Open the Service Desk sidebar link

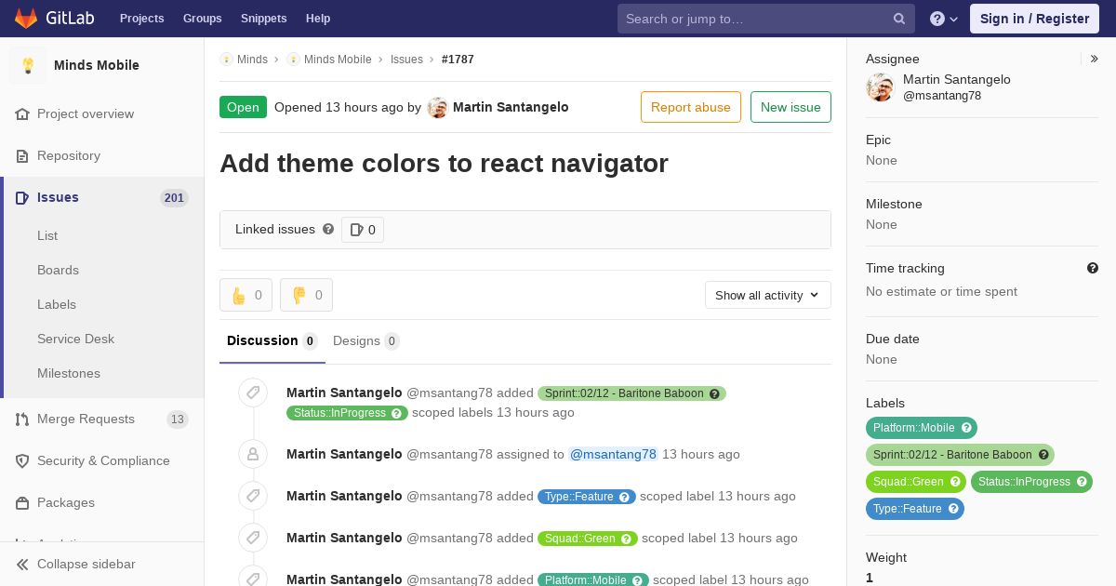(75, 339)
